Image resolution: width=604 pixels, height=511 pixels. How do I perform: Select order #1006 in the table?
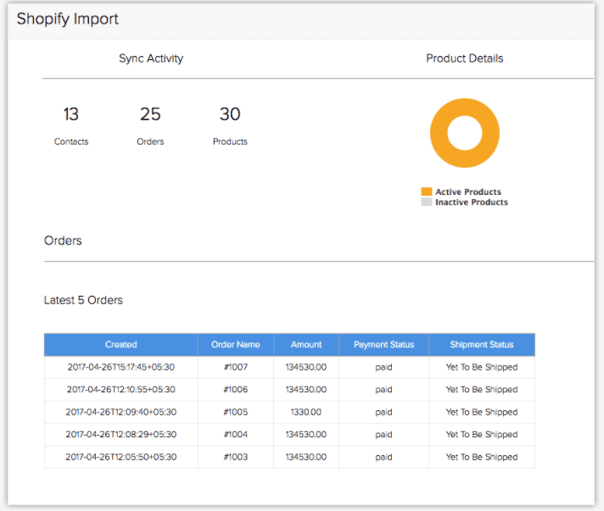click(x=236, y=390)
